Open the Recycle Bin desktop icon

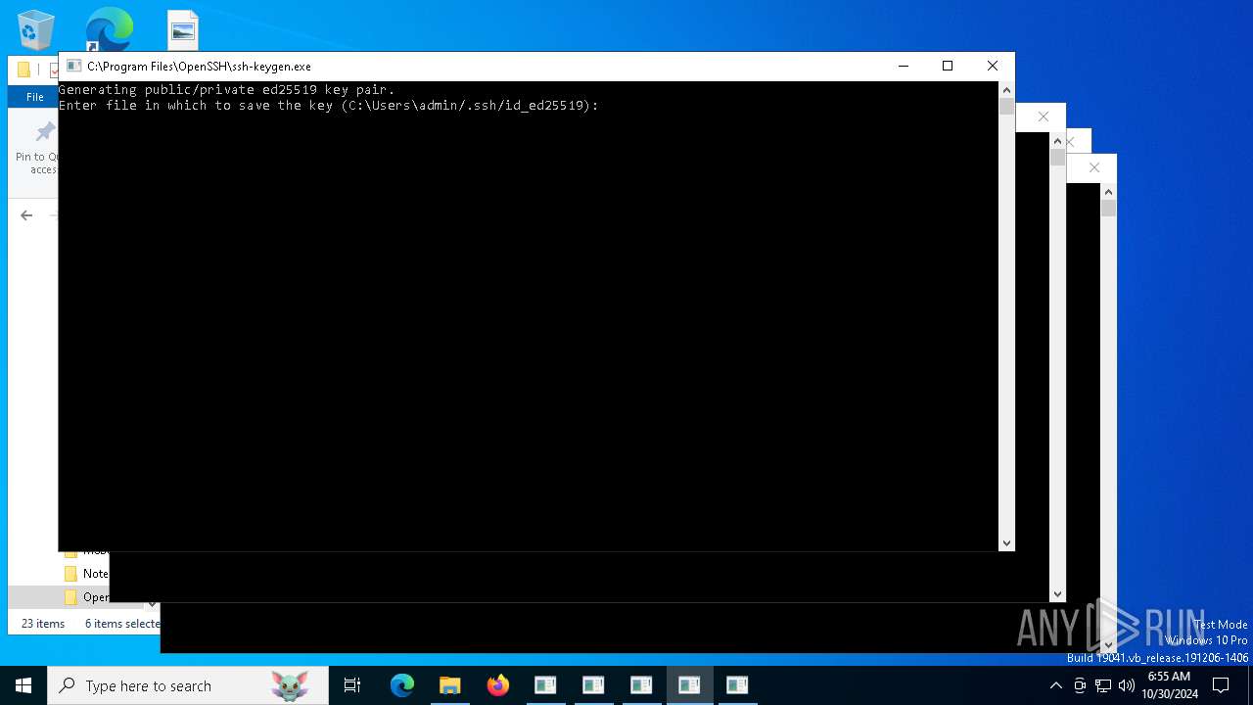(x=36, y=29)
